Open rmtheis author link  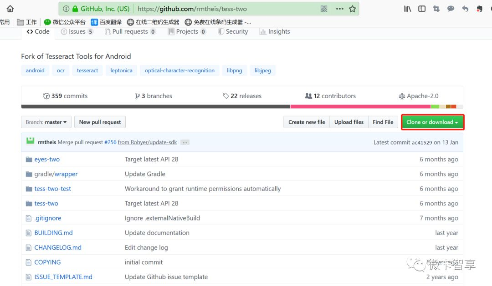pyautogui.click(x=47, y=142)
